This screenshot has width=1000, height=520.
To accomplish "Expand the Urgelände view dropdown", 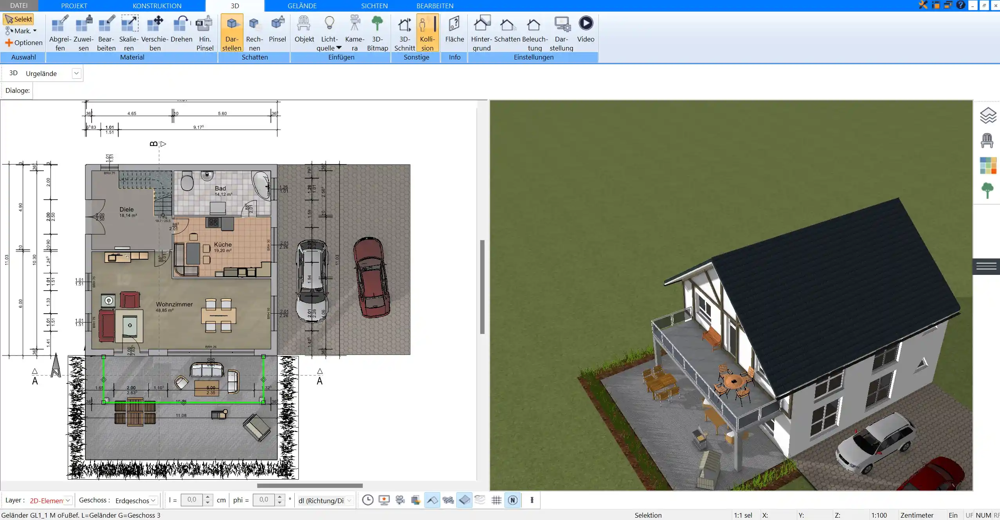I will click(x=76, y=73).
